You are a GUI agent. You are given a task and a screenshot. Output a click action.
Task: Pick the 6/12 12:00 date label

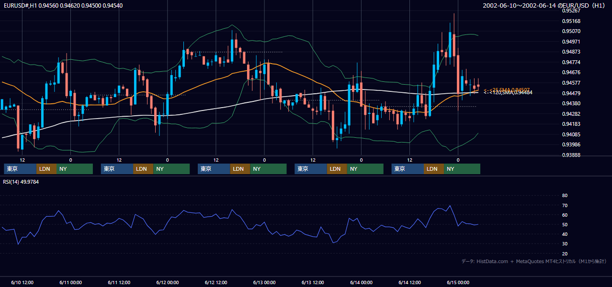pyautogui.click(x=215, y=282)
